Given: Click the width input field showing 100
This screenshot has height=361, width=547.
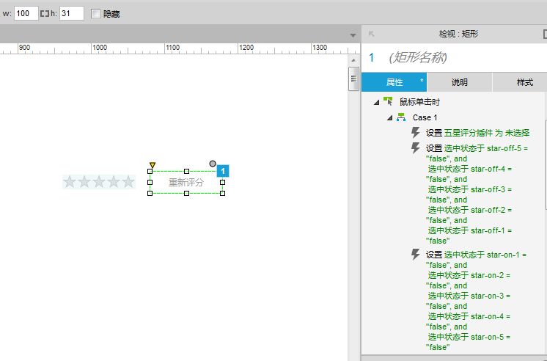Looking at the screenshot, I should click(26, 14).
